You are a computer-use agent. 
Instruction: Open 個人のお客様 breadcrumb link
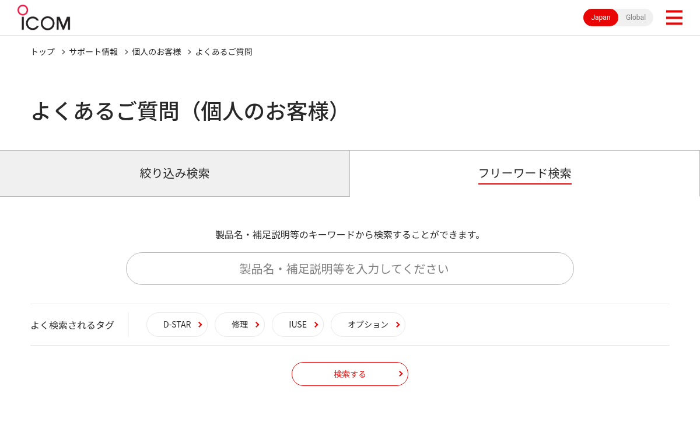(156, 51)
